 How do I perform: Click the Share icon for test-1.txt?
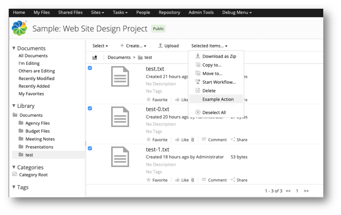233,180
